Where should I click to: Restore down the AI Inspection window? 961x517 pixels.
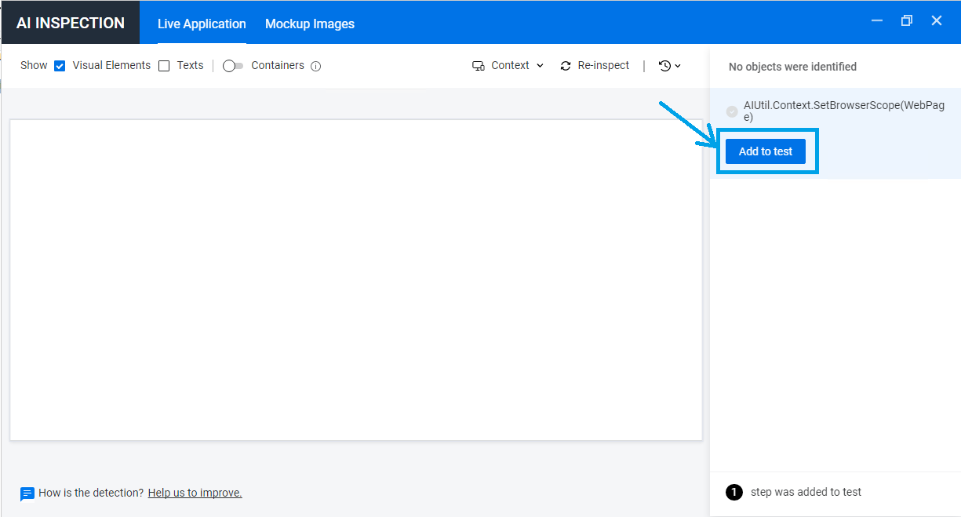click(906, 20)
